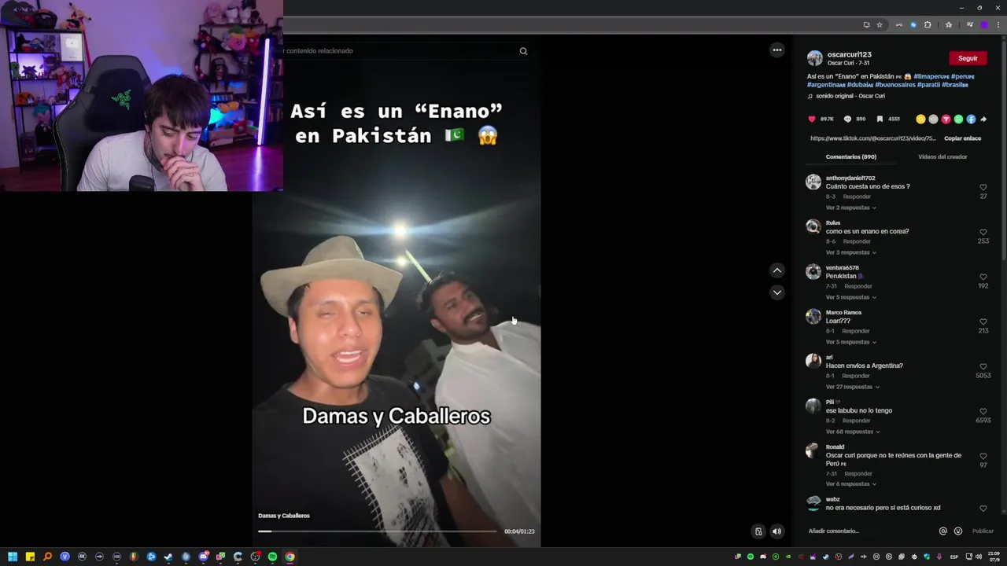The image size is (1007, 566).
Task: Click Copiar enlace button
Action: click(962, 138)
